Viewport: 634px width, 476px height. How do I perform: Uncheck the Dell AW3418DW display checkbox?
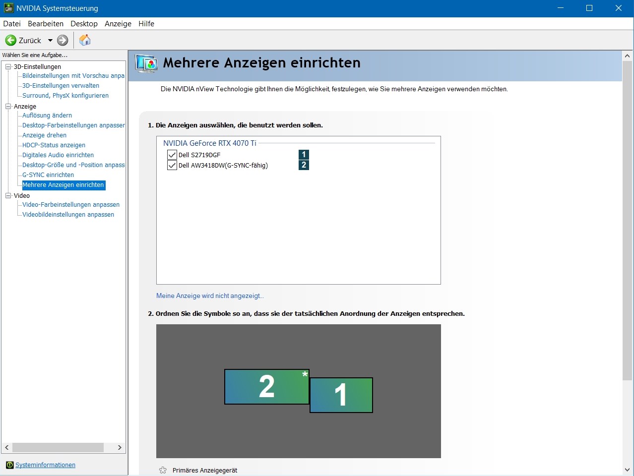172,165
